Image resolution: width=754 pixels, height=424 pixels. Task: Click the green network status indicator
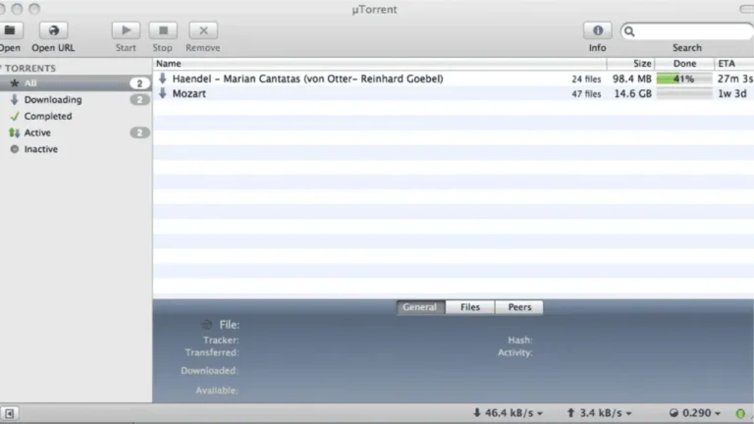point(740,413)
